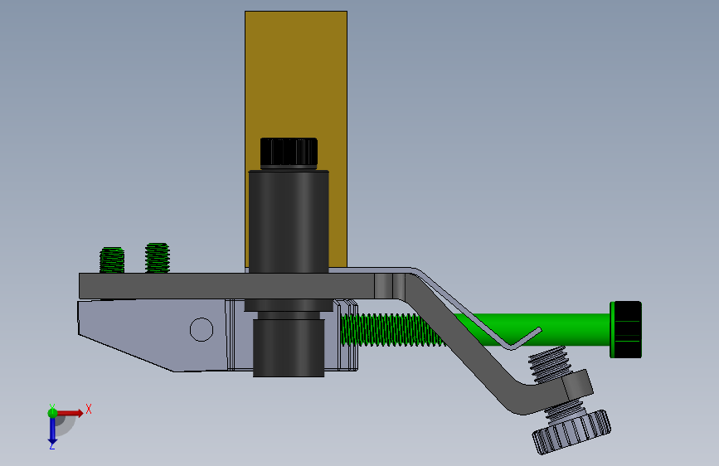Click the blue Z axis arrow of the triad
This screenshot has width=719, height=466.
coord(52,431)
